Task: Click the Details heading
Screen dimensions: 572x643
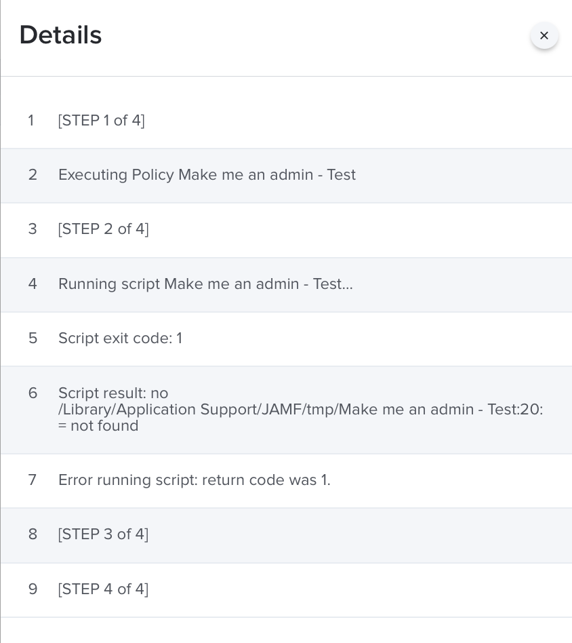Action: [60, 35]
